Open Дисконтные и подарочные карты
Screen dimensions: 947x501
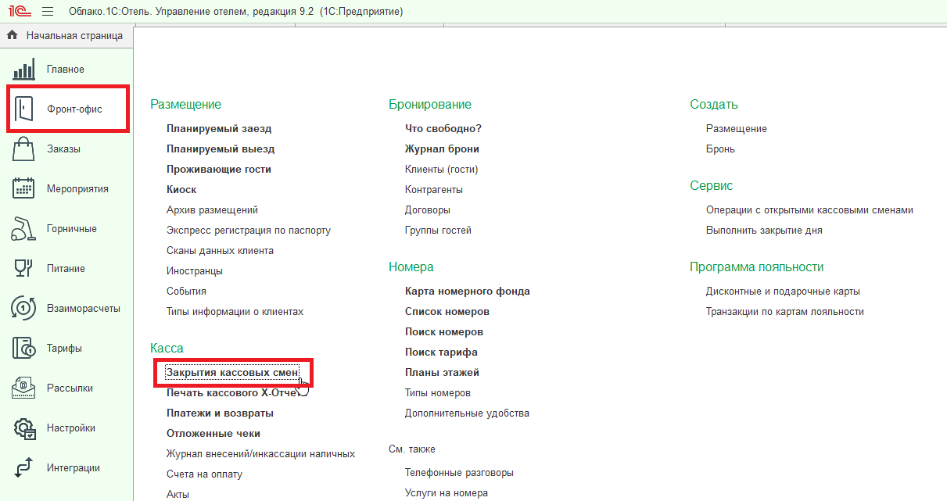tap(783, 292)
